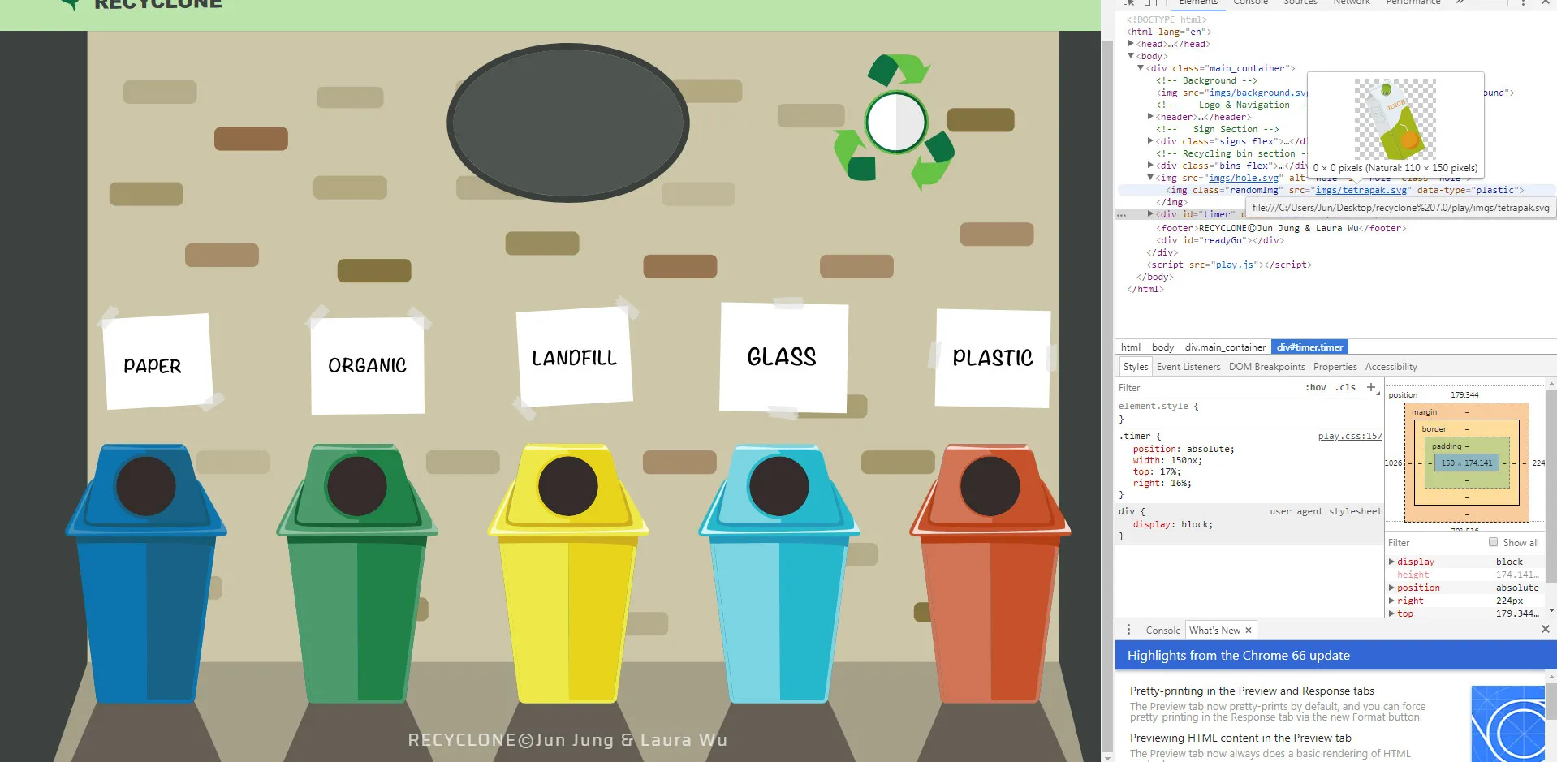Select the div#timer.timer breadcrumb
The image size is (1557, 762).
1310,347
